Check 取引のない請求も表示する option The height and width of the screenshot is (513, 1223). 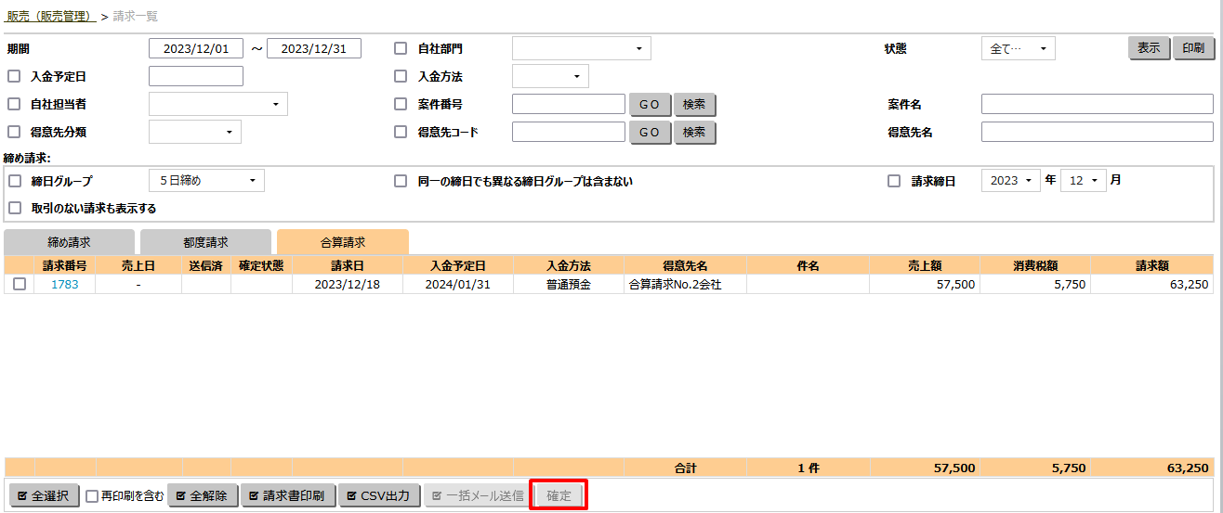14,208
